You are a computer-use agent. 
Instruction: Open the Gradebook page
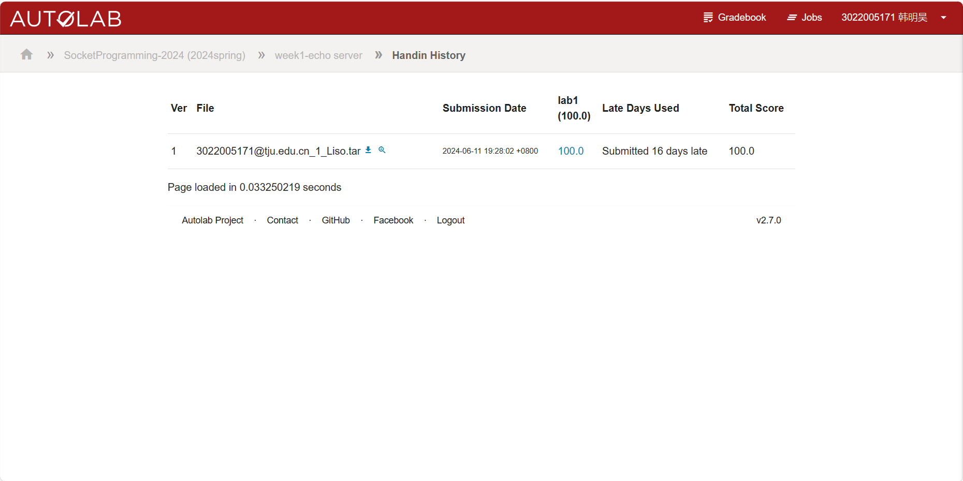coord(735,18)
